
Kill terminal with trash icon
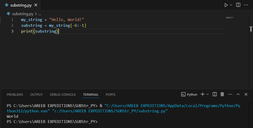(x=222, y=94)
